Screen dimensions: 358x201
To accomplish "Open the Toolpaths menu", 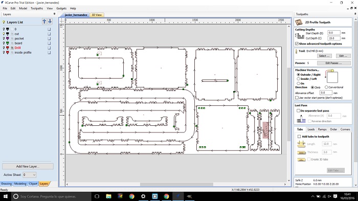I will [37, 8].
